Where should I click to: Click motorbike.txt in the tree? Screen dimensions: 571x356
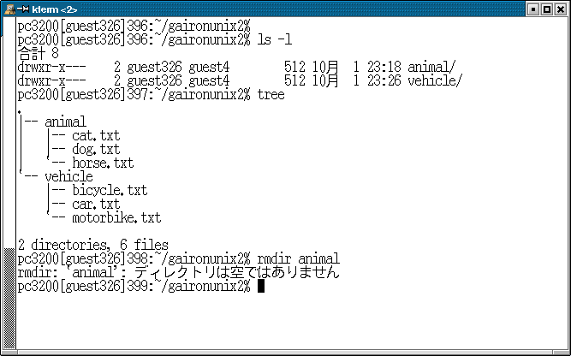pos(116,217)
